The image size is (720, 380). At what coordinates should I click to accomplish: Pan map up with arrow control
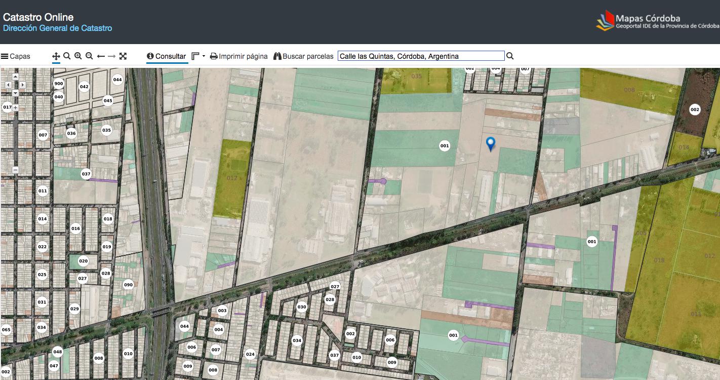tap(15, 77)
